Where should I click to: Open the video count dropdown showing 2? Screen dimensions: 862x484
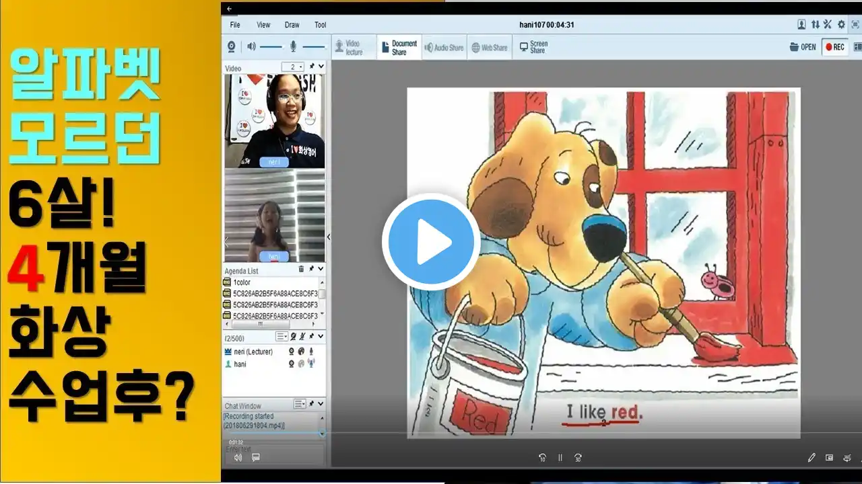pos(293,67)
